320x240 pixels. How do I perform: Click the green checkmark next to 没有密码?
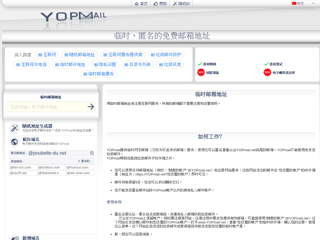coord(200,64)
